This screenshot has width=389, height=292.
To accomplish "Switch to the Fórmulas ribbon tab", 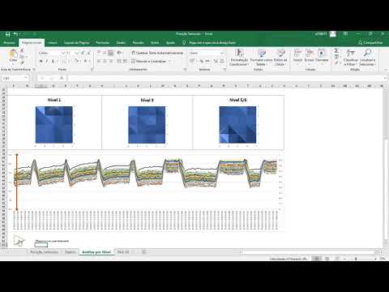I will click(x=103, y=43).
